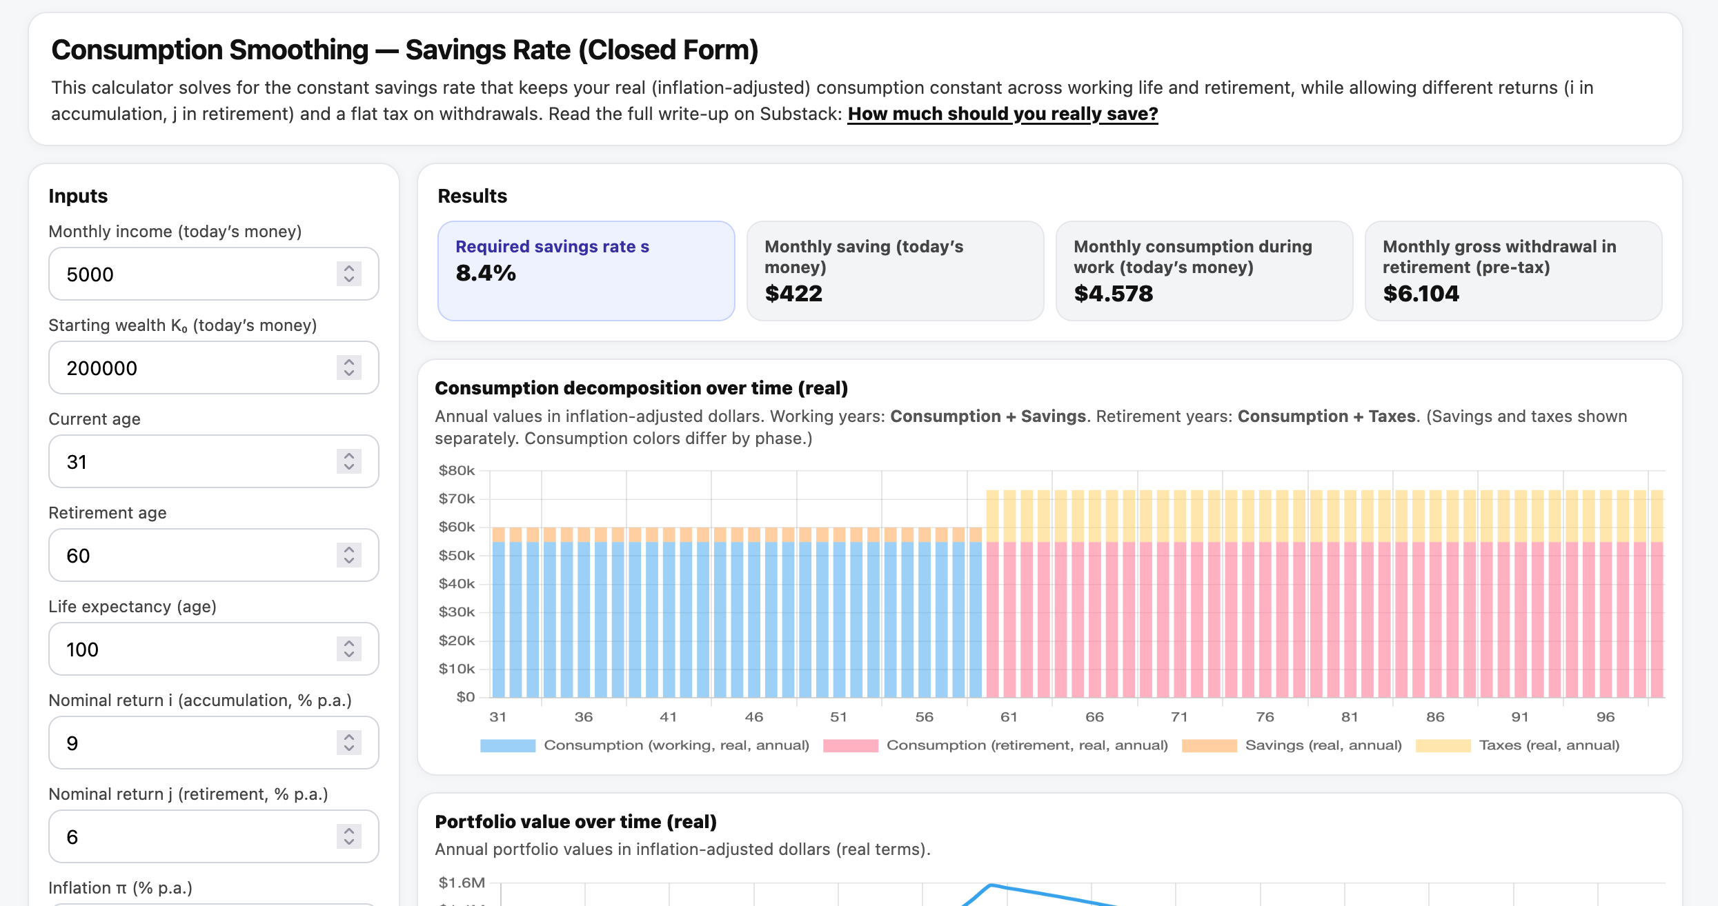This screenshot has width=1718, height=906.
Task: Click the Starting wealth stepper control
Action: (x=349, y=368)
